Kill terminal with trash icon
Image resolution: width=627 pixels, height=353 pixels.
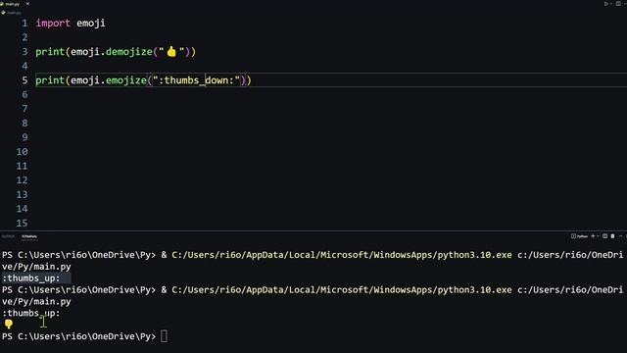612,236
